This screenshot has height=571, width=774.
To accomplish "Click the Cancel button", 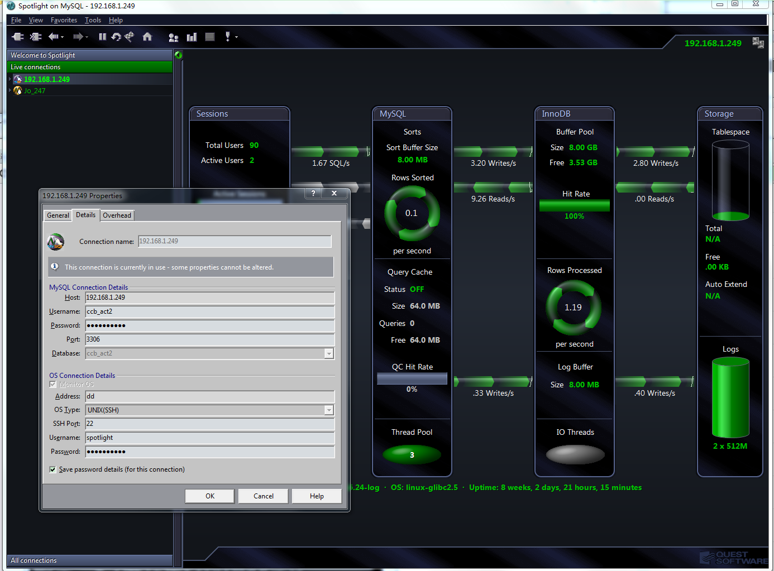I will [264, 496].
